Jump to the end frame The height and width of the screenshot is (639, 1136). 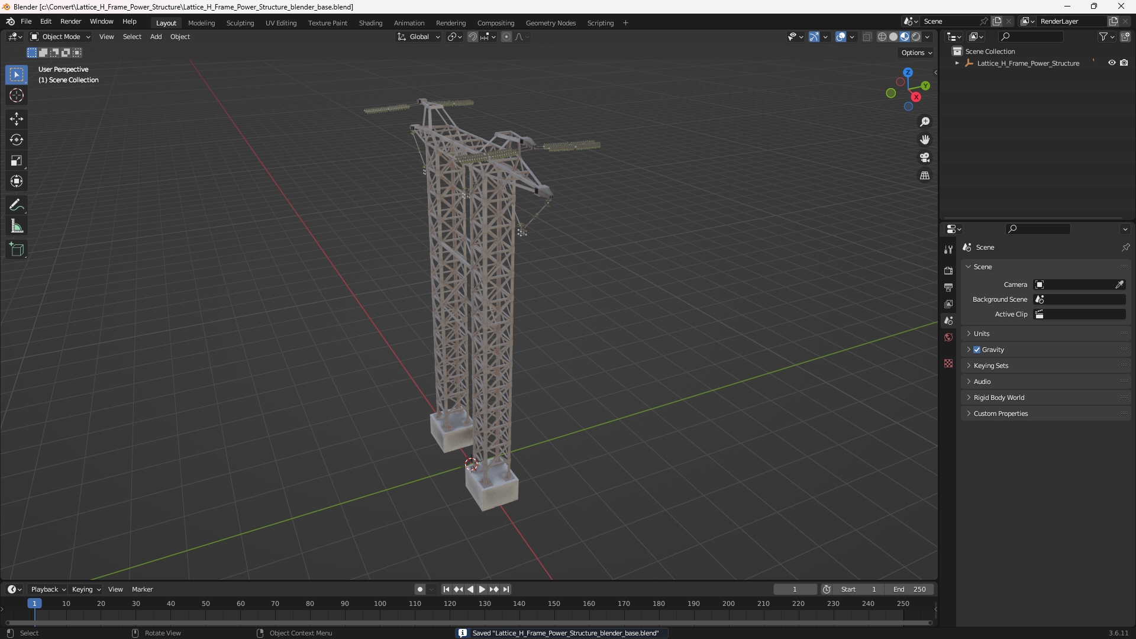[506, 589]
